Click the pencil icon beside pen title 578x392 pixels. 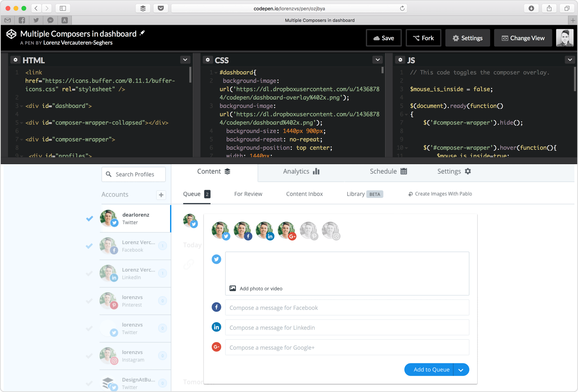[x=142, y=33]
